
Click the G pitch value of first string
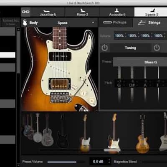[119, 85]
